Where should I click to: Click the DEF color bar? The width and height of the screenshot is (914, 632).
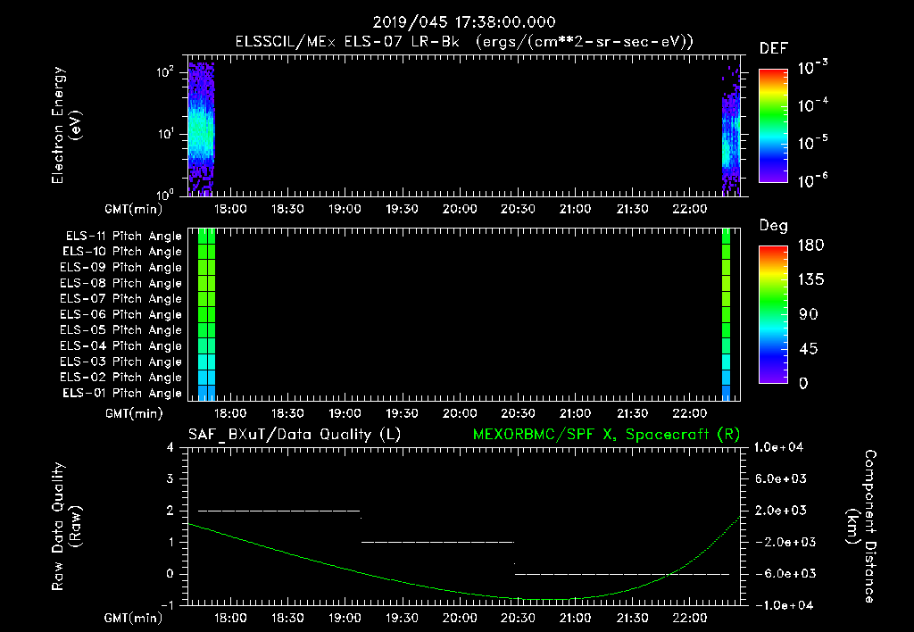[773, 125]
